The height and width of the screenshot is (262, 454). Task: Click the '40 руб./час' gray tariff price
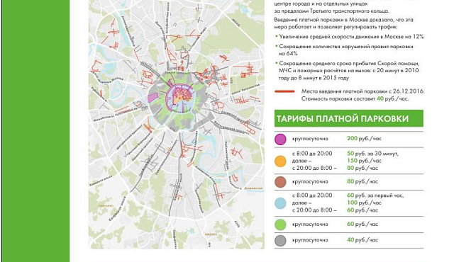point(362,240)
